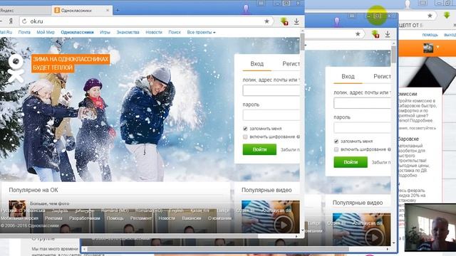Open 'Новости' in the Mail.Ru top bar
The height and width of the screenshot is (256, 456).
(x=154, y=32)
